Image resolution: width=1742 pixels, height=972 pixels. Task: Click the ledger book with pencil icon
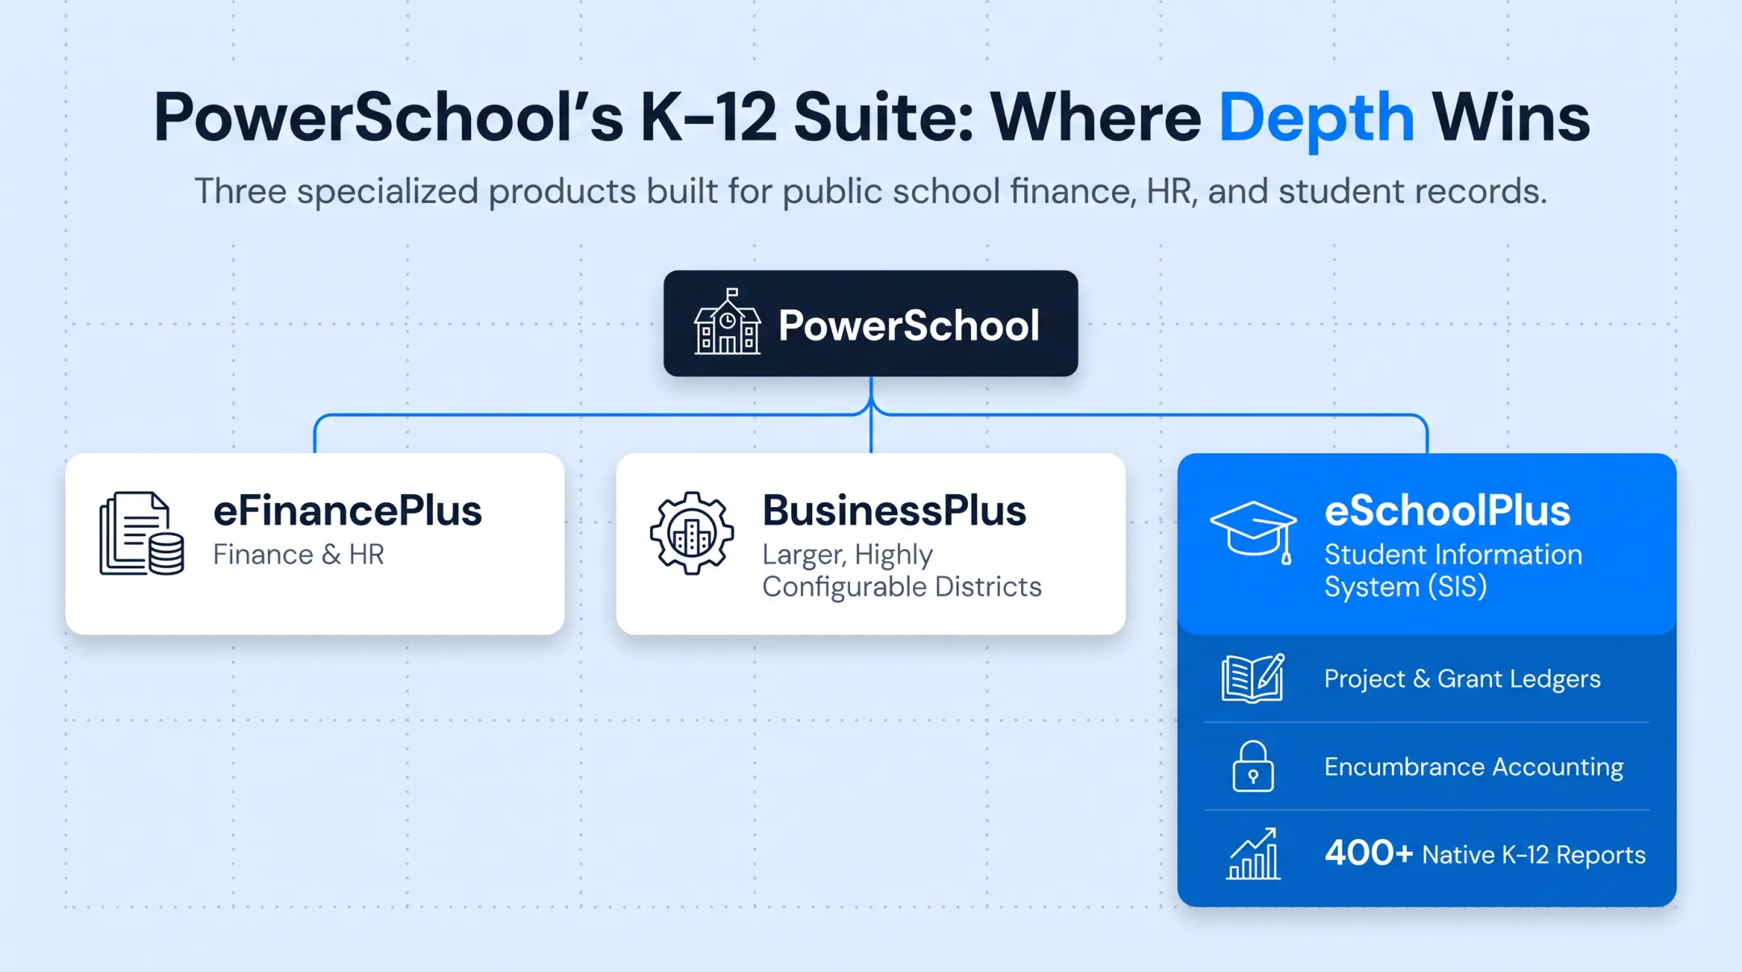pyautogui.click(x=1253, y=679)
